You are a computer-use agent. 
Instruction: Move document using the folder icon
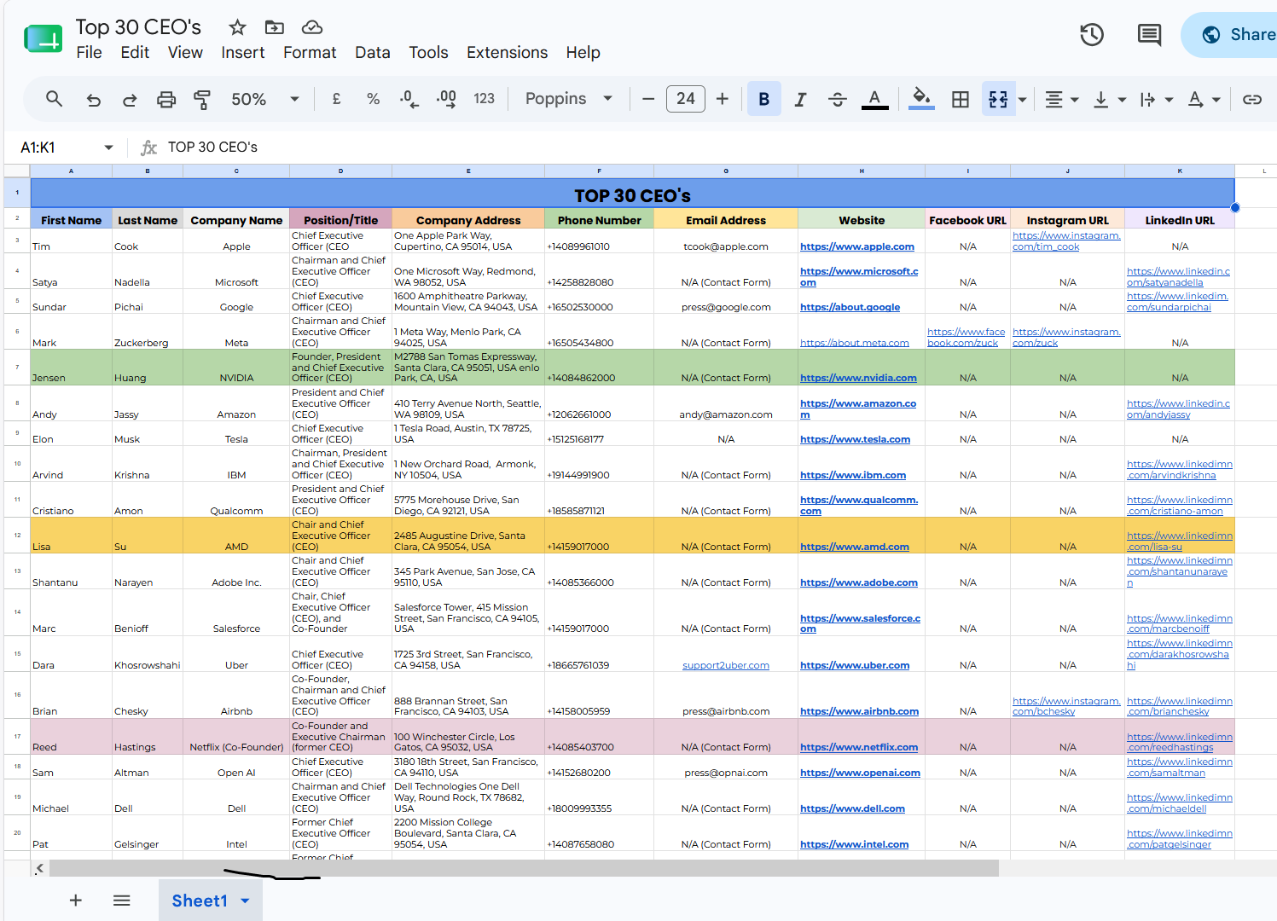point(275,27)
